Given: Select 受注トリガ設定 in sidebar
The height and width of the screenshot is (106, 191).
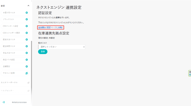Looking at the screenshot, I should pyautogui.click(x=15, y=60).
